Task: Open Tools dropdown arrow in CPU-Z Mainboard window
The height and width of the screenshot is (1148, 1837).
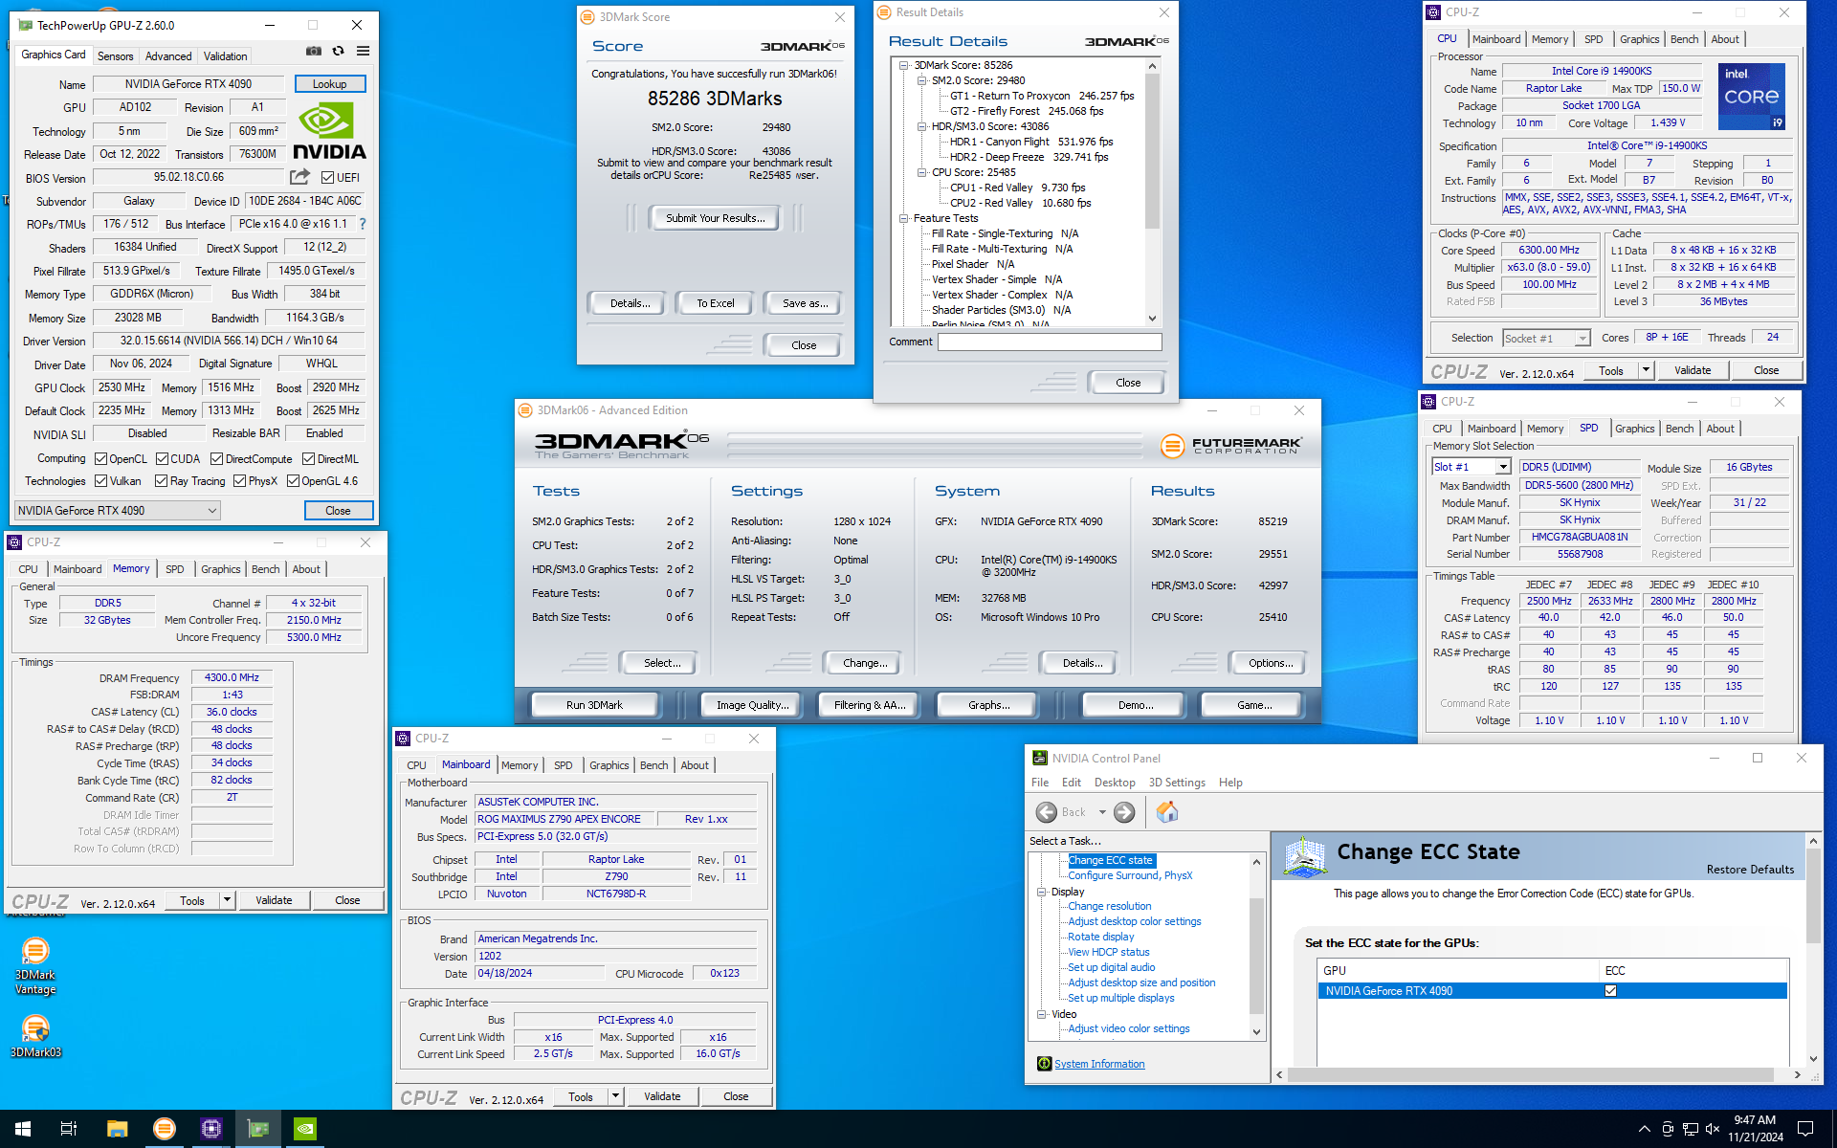Action: (x=615, y=1096)
